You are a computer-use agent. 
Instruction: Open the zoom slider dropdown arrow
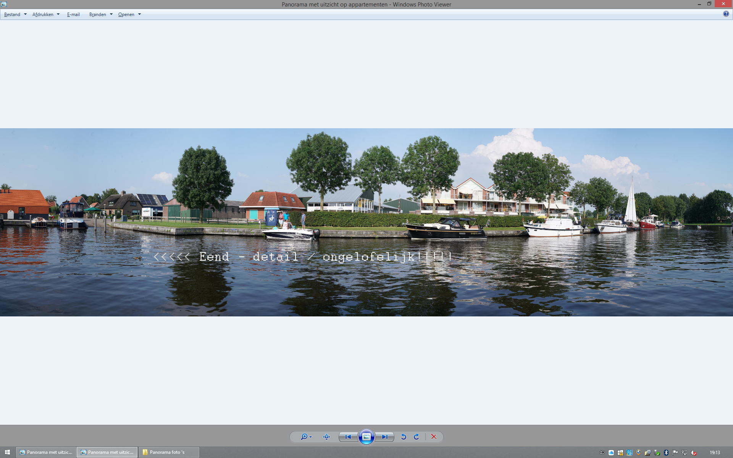pos(311,437)
